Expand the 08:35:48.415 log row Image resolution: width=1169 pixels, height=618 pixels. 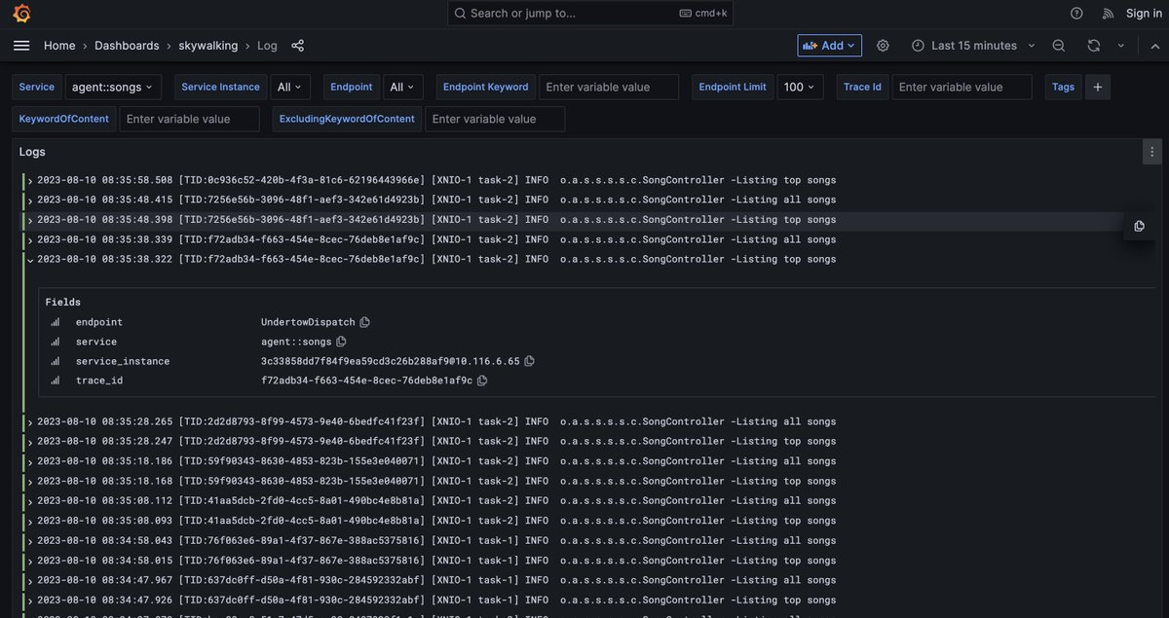coord(30,200)
